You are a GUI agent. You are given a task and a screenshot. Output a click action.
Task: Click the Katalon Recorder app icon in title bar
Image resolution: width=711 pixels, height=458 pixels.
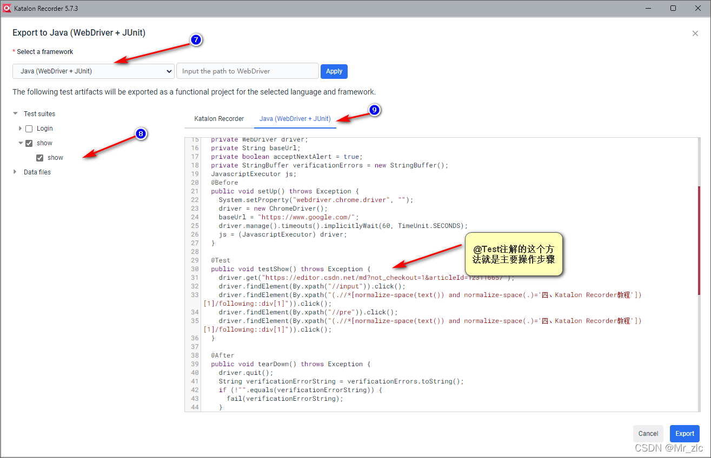pyautogui.click(x=7, y=8)
